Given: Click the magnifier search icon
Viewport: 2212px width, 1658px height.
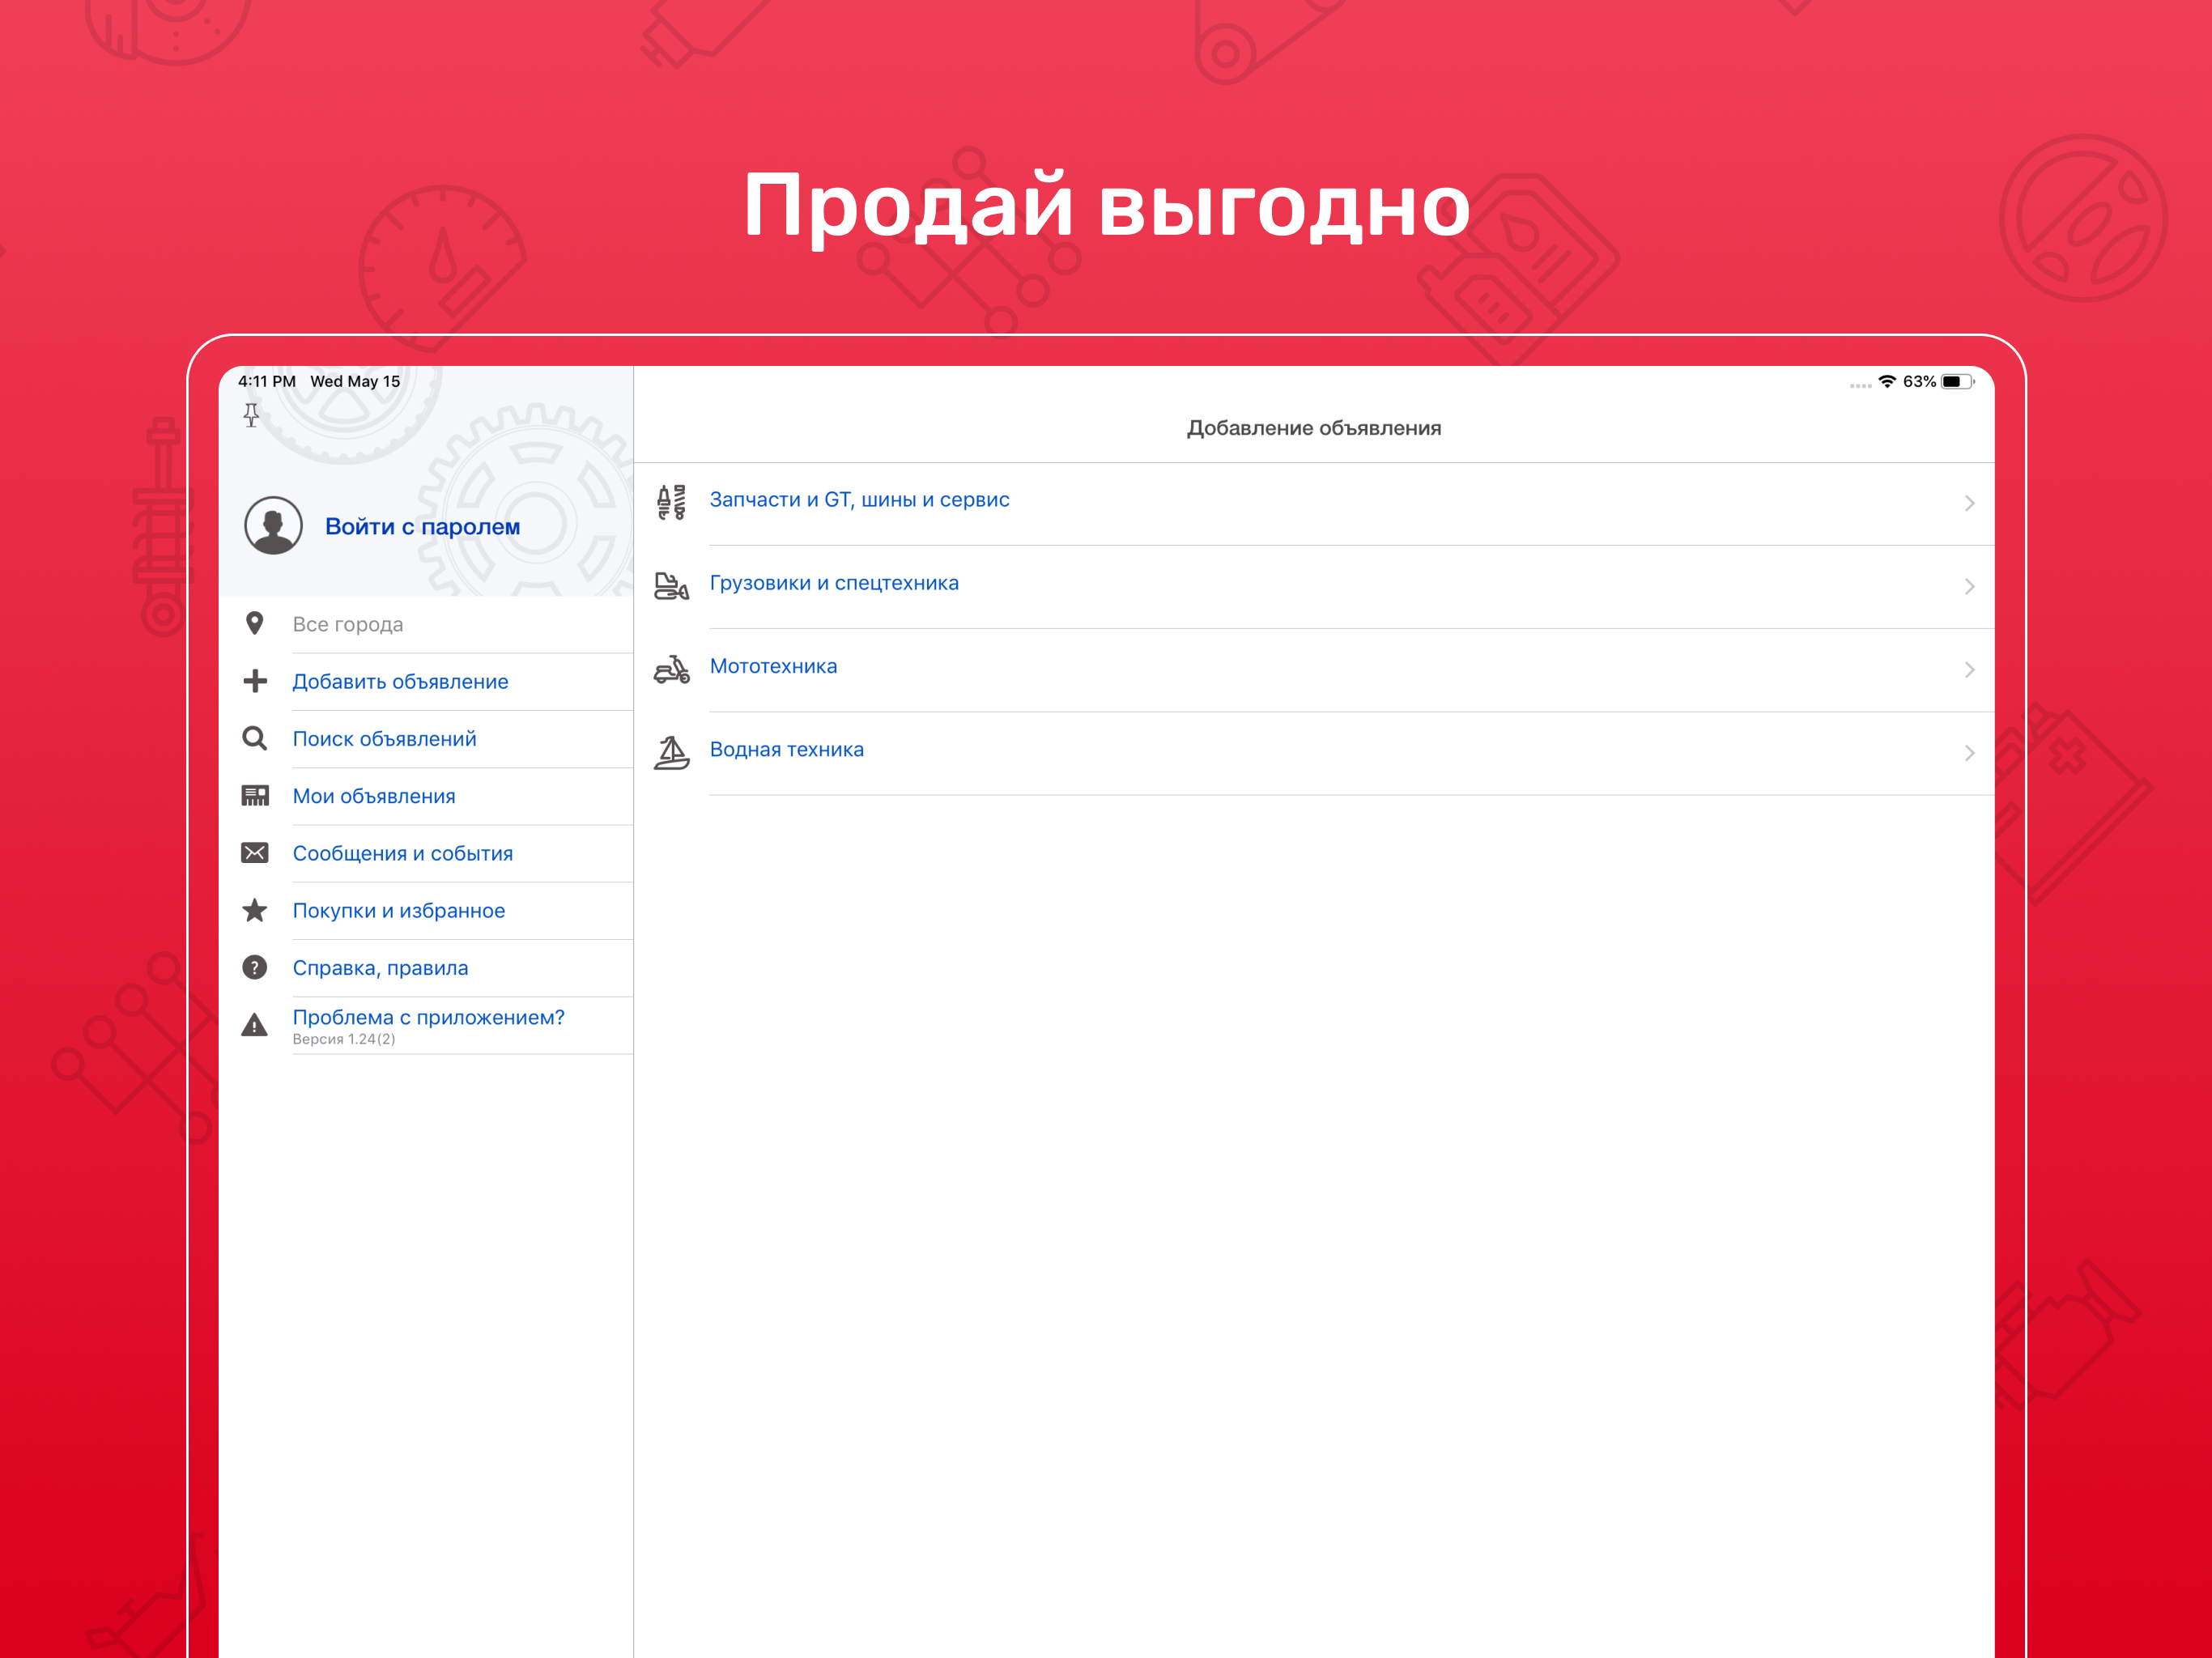Looking at the screenshot, I should pos(255,739).
